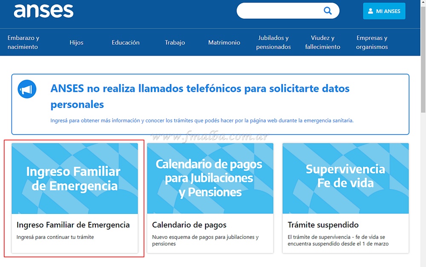Image resolution: width=426 pixels, height=267 pixels.
Task: Click the Calendario de pagos title link
Action: 189,225
